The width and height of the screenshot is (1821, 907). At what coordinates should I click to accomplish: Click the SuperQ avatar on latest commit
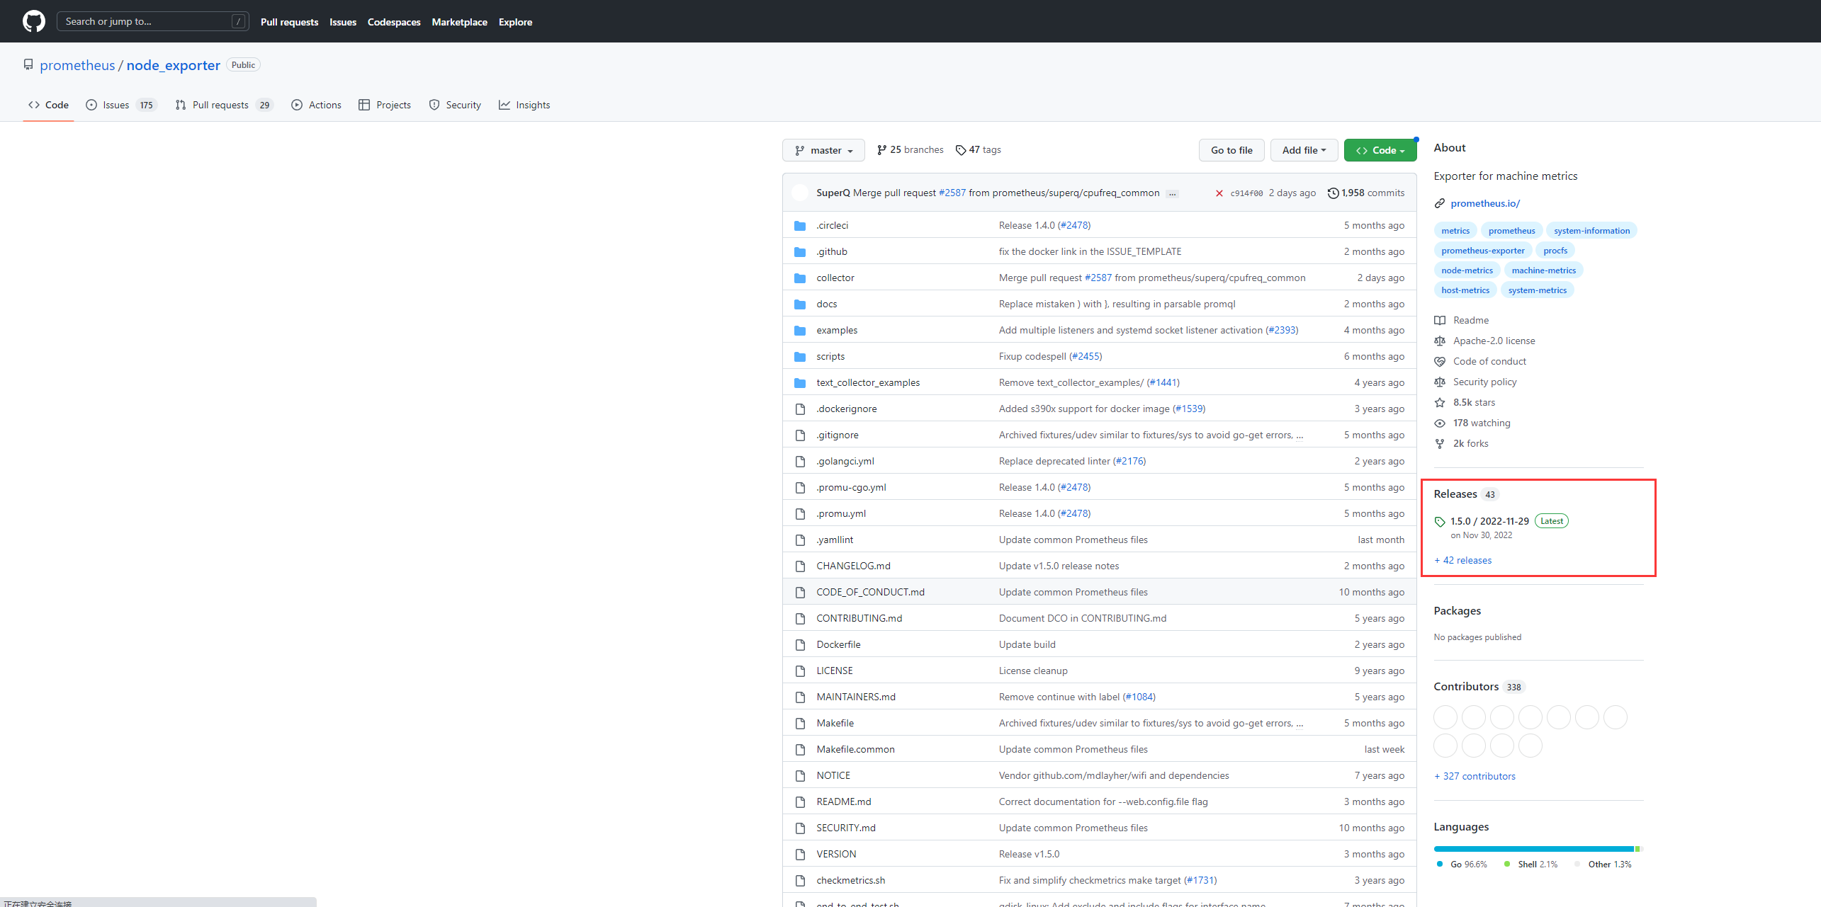pyautogui.click(x=800, y=193)
